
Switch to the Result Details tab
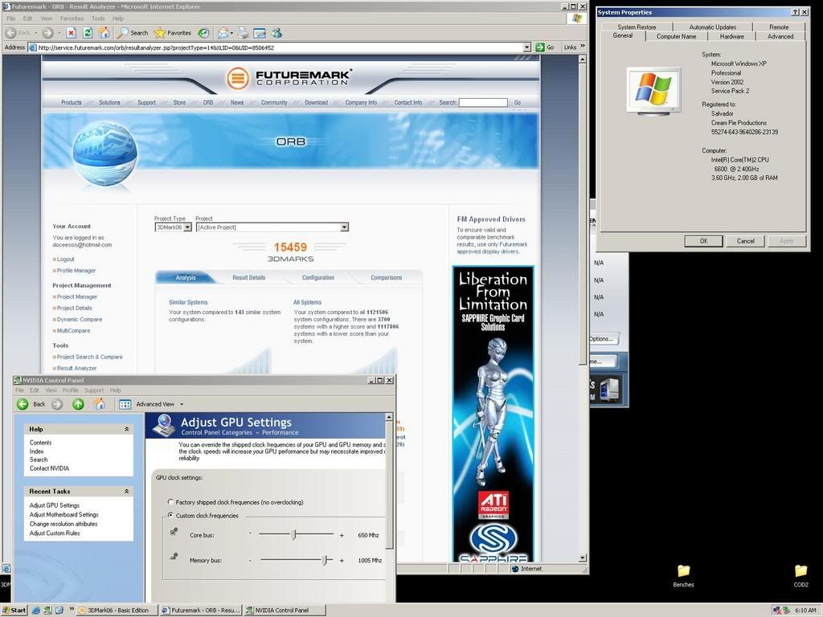click(248, 278)
